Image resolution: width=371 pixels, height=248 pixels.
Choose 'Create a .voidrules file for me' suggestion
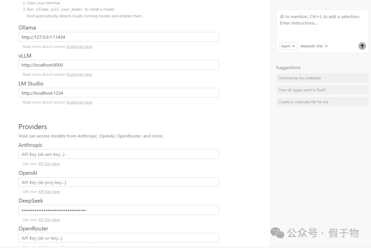click(x=322, y=102)
